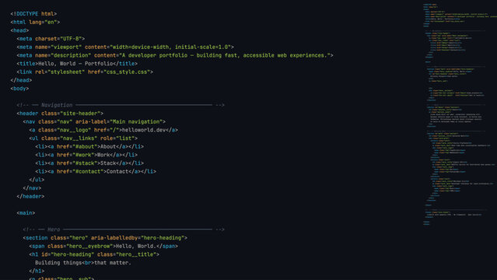This screenshot has height=280, width=497.
Task: Place cursor on the closing </nav> tag
Action: coord(32,188)
